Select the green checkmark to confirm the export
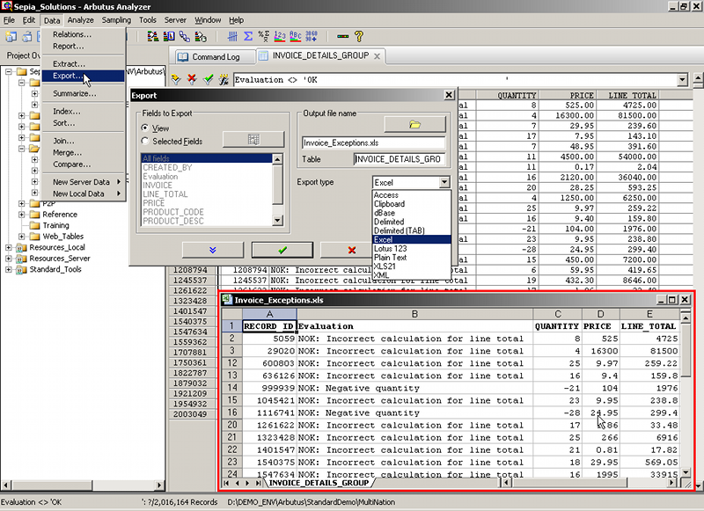The height and width of the screenshot is (511, 704). pos(281,249)
